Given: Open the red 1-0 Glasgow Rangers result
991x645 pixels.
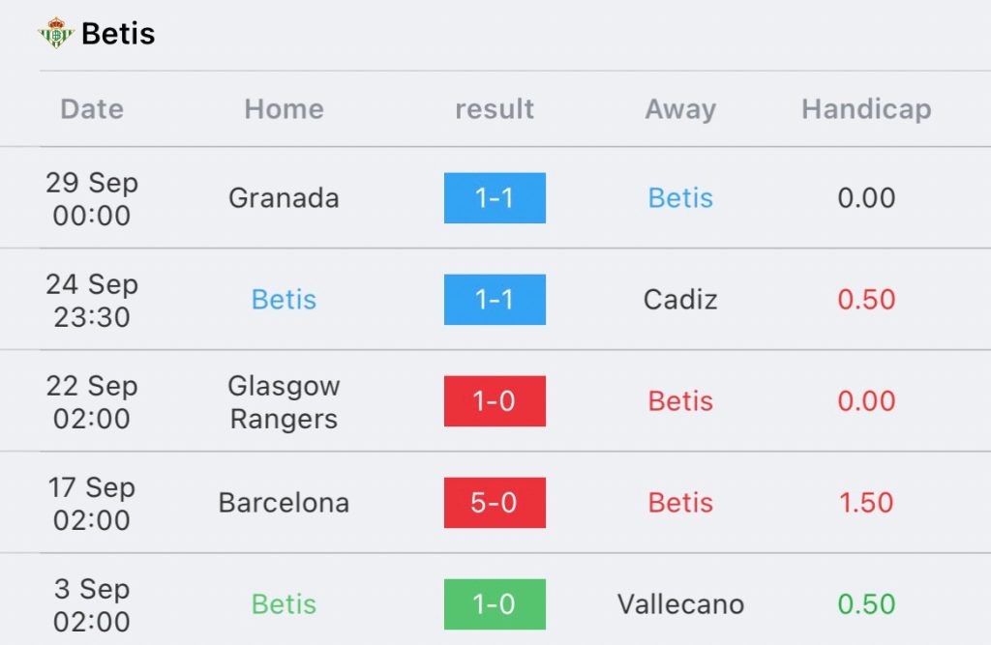Looking at the screenshot, I should 495,401.
